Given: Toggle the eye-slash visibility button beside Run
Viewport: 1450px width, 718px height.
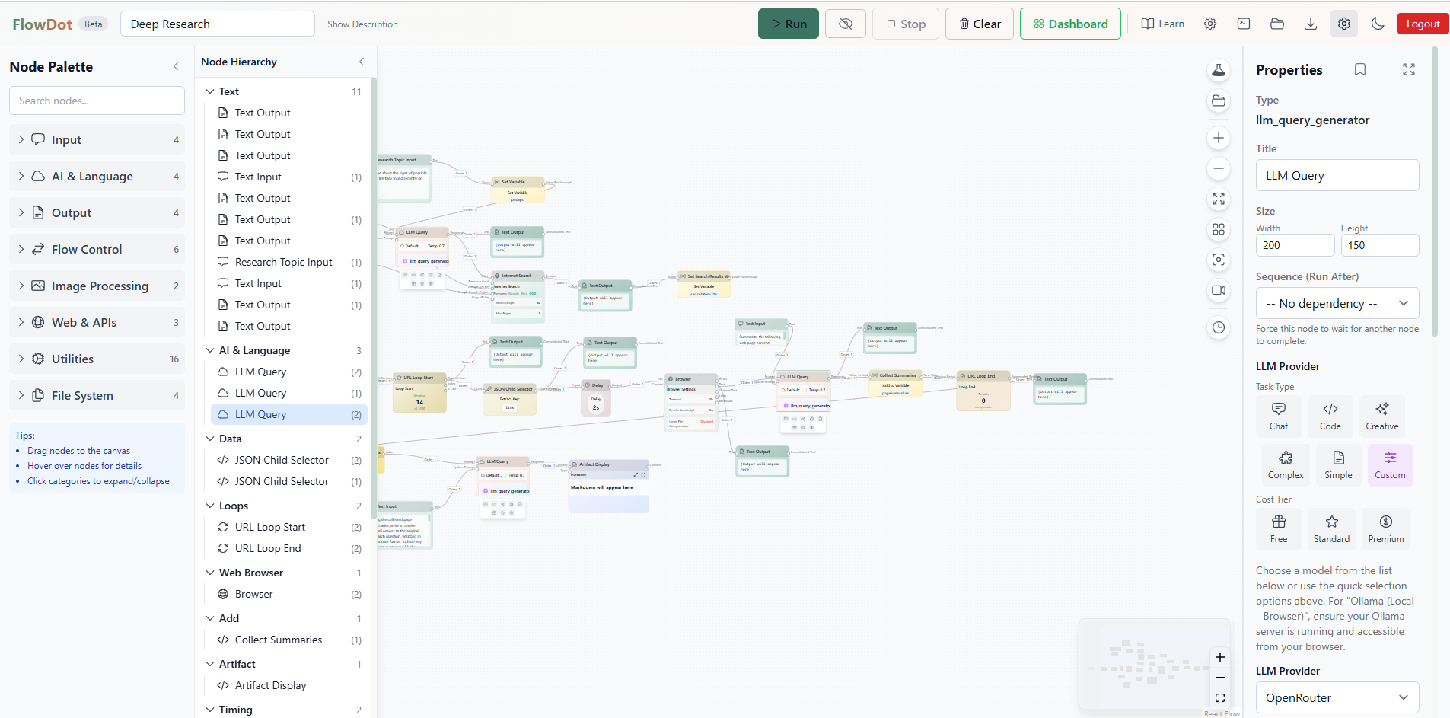Looking at the screenshot, I should pyautogui.click(x=845, y=24).
